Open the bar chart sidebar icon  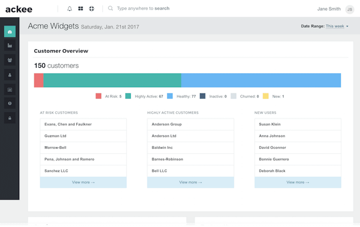tap(10, 45)
